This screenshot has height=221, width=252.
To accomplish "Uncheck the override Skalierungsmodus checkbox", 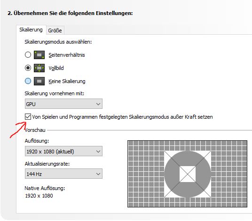I will pyautogui.click(x=28, y=116).
